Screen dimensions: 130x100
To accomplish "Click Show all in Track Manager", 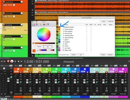I will pos(111,21).
